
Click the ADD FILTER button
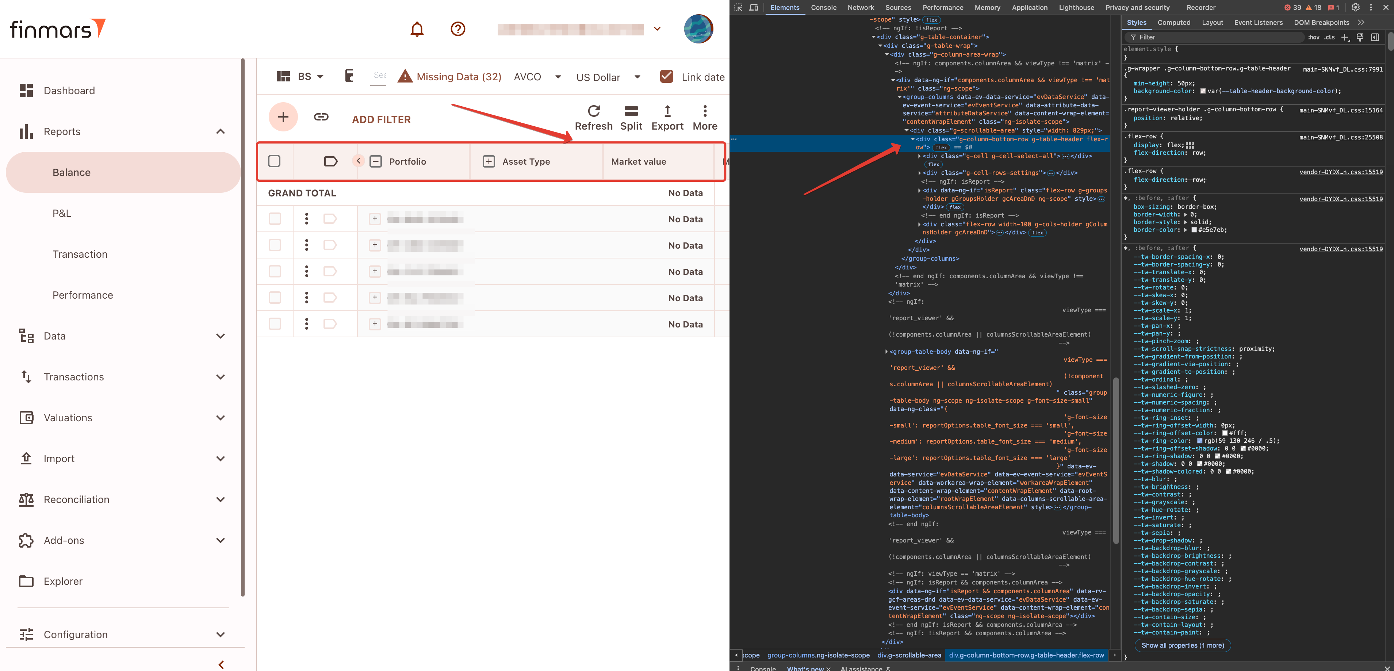[x=381, y=120]
